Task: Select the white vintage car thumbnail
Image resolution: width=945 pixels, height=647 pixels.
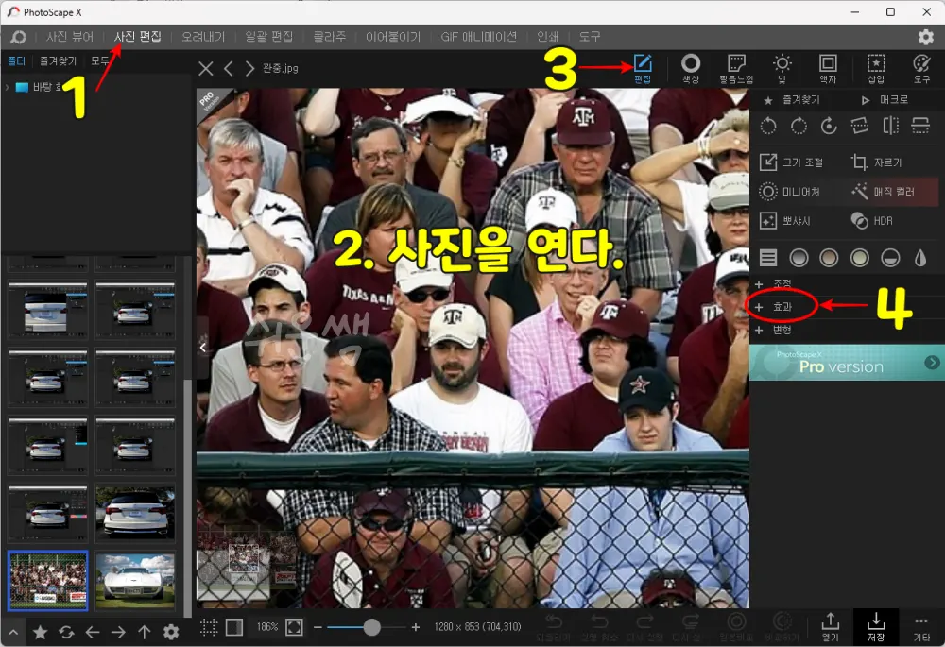Action: pyautogui.click(x=135, y=581)
